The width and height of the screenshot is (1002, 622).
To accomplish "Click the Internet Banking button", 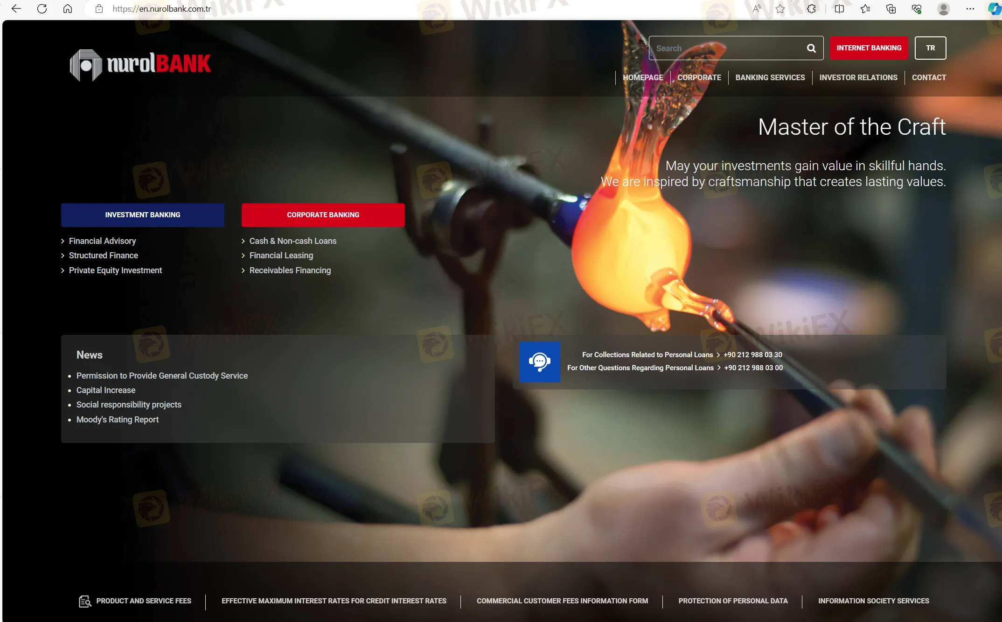I will (x=869, y=48).
